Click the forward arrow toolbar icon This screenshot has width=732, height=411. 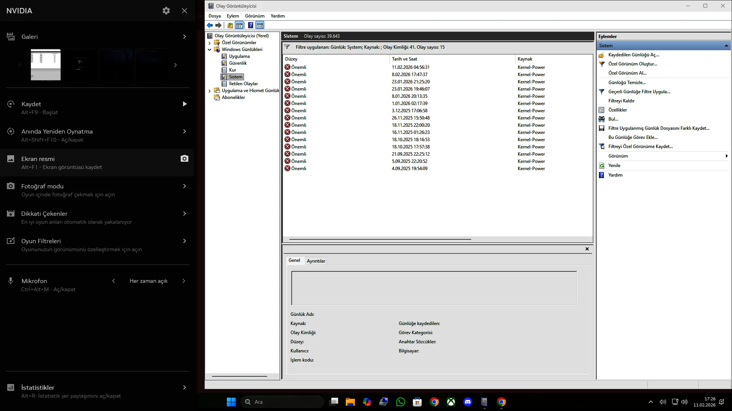click(x=218, y=25)
